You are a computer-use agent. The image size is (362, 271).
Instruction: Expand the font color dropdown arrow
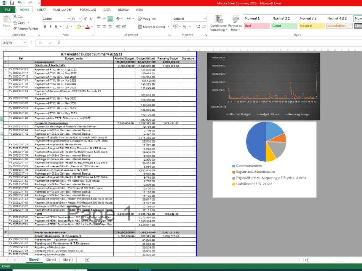pos(92,27)
